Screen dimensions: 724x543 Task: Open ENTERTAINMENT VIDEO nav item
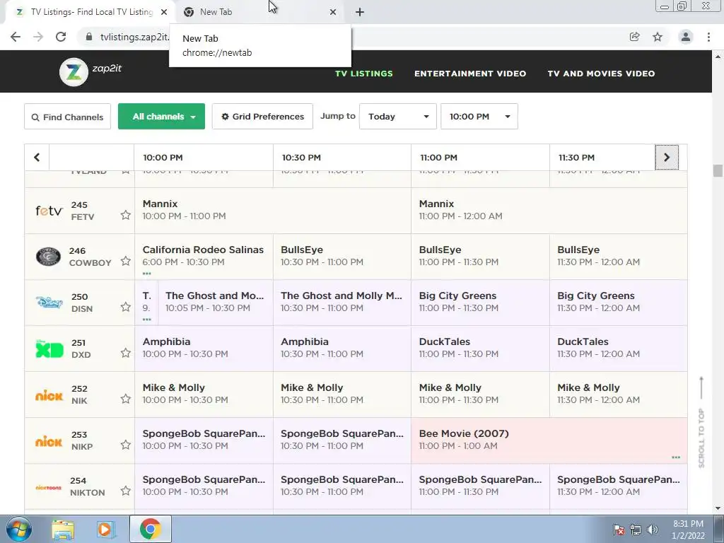tap(470, 74)
